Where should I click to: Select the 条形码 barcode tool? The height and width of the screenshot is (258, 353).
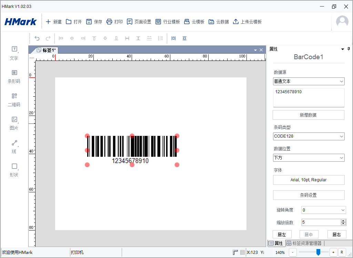point(14,77)
